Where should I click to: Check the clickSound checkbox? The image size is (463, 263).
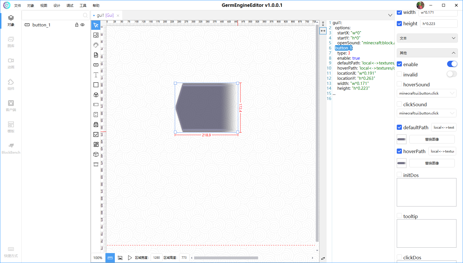(x=399, y=104)
